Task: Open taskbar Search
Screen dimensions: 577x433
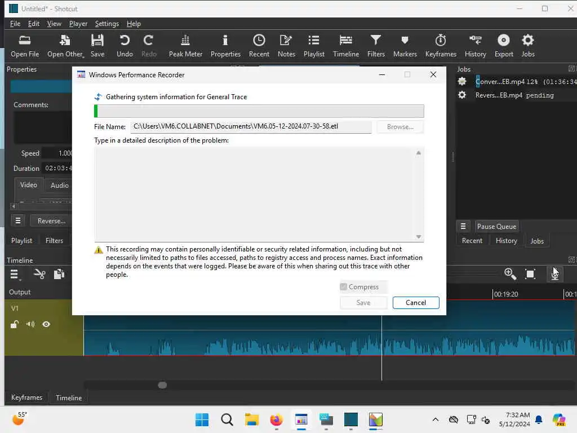Action: (x=227, y=419)
